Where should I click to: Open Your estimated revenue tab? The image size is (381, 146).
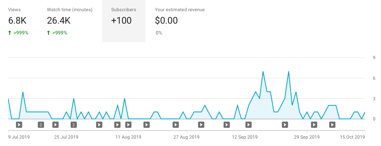coord(180,21)
